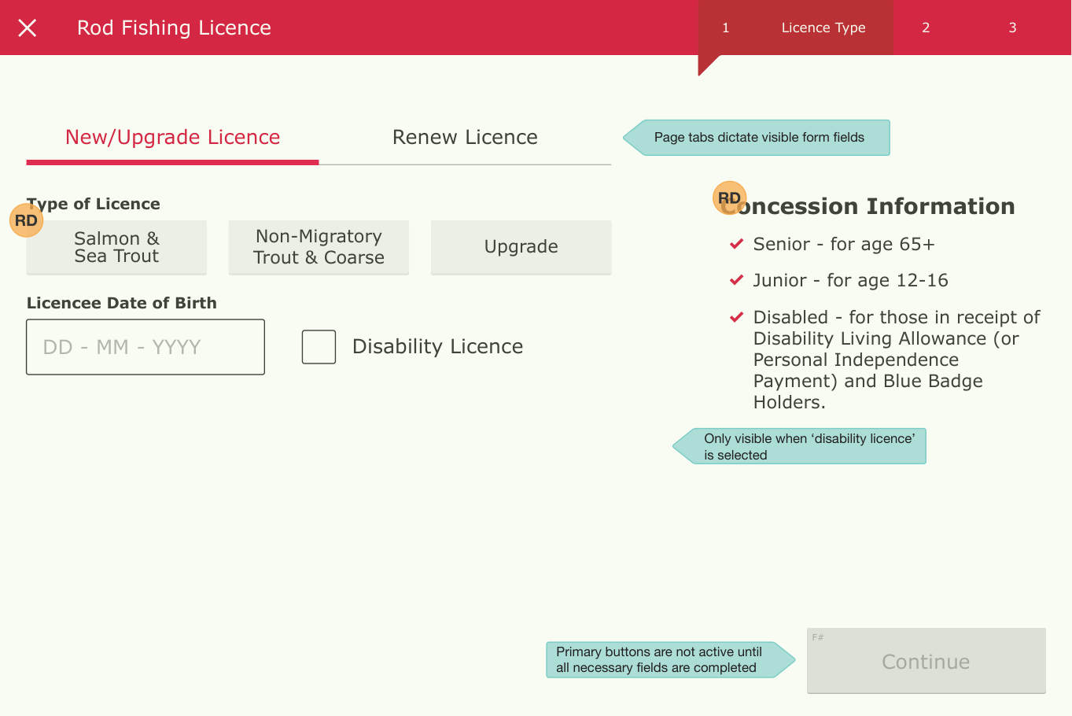Jump to step 3 in progress header
Screen dimensions: 1072x716
click(x=1012, y=28)
